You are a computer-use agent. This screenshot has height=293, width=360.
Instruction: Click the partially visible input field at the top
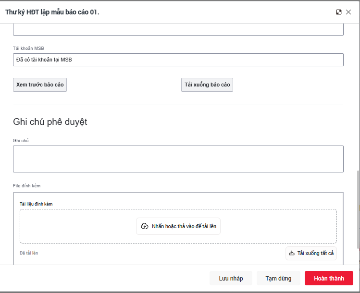tap(178, 30)
